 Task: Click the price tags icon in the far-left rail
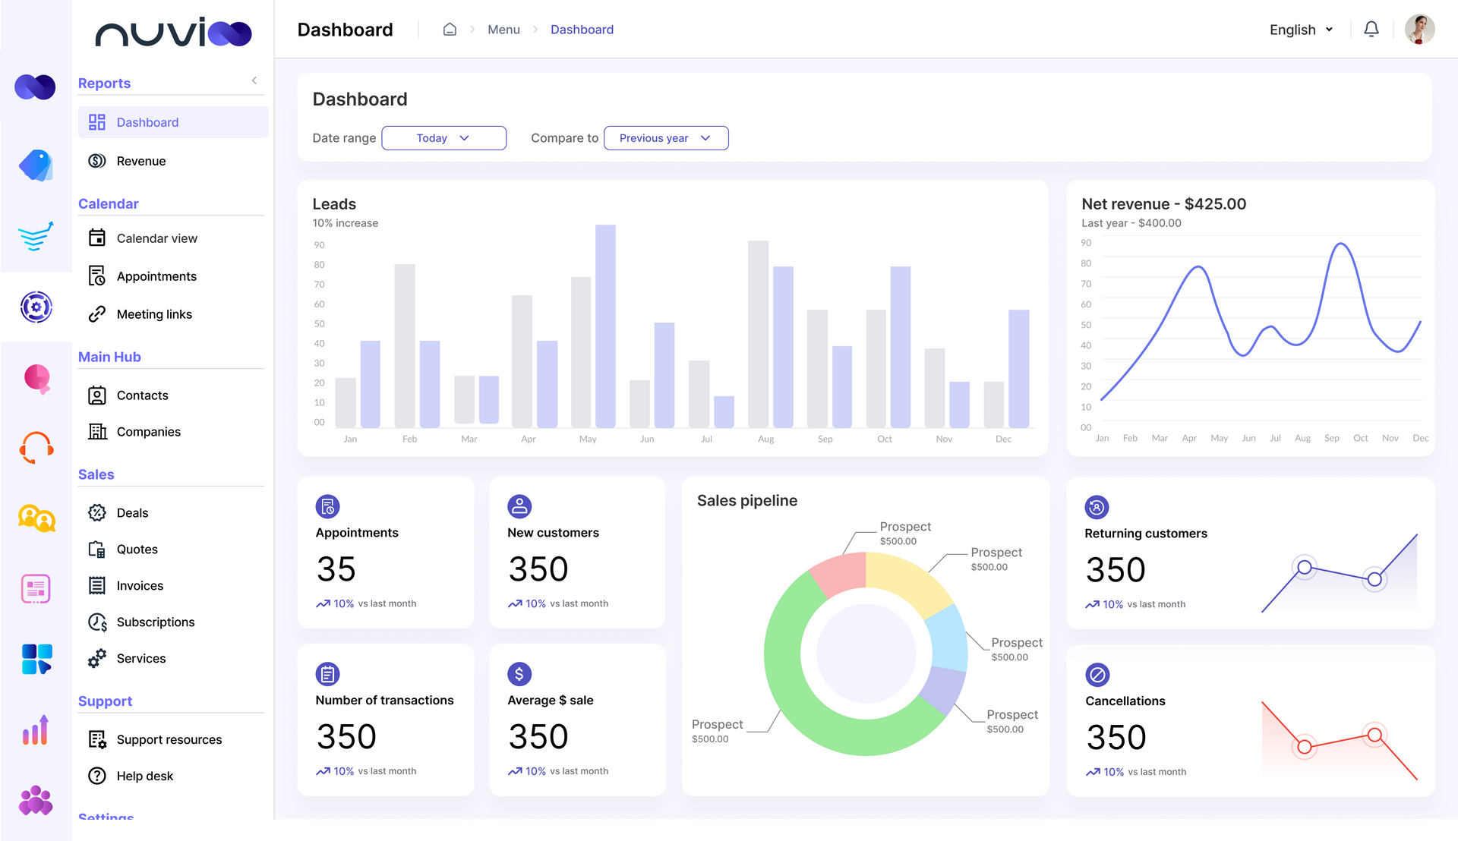[x=35, y=165]
